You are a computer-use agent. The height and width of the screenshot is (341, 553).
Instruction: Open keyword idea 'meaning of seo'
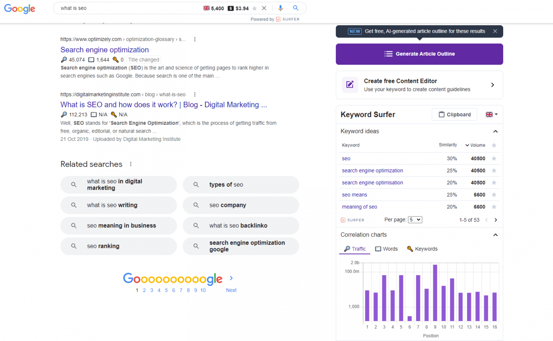point(359,207)
